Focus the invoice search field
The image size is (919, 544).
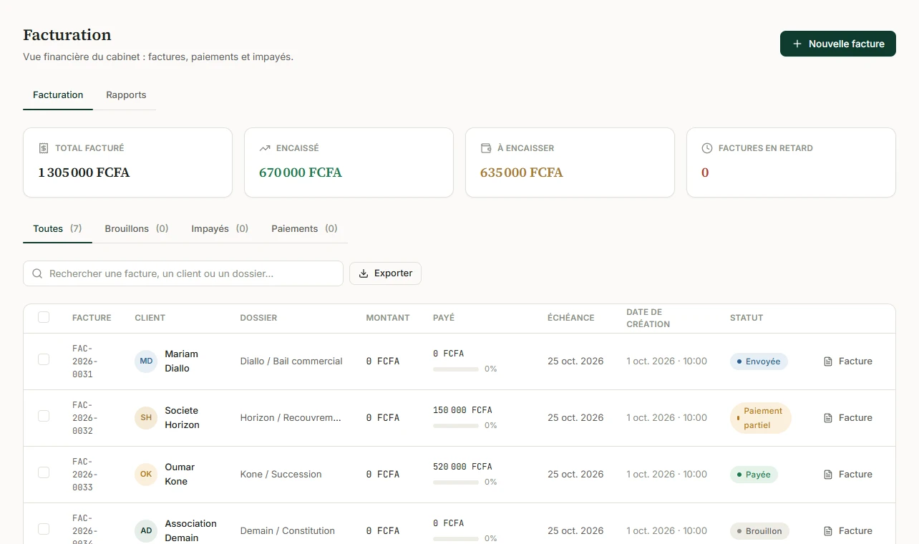point(183,273)
